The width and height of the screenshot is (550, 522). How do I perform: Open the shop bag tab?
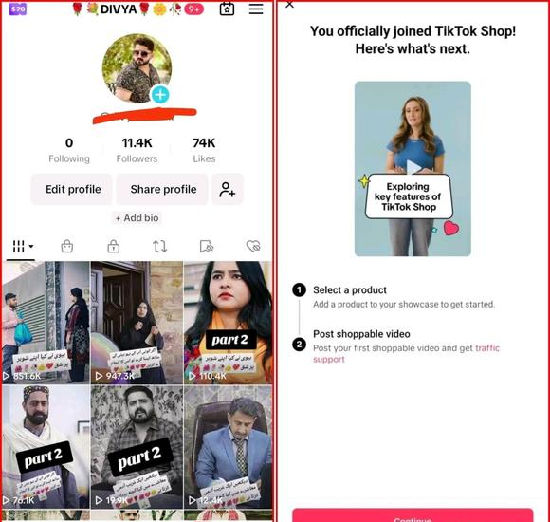click(67, 247)
